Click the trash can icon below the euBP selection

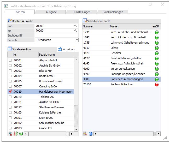[91, 134]
